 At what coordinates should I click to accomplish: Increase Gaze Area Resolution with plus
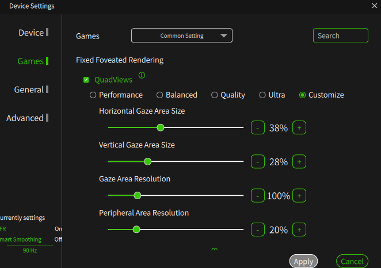click(x=299, y=196)
